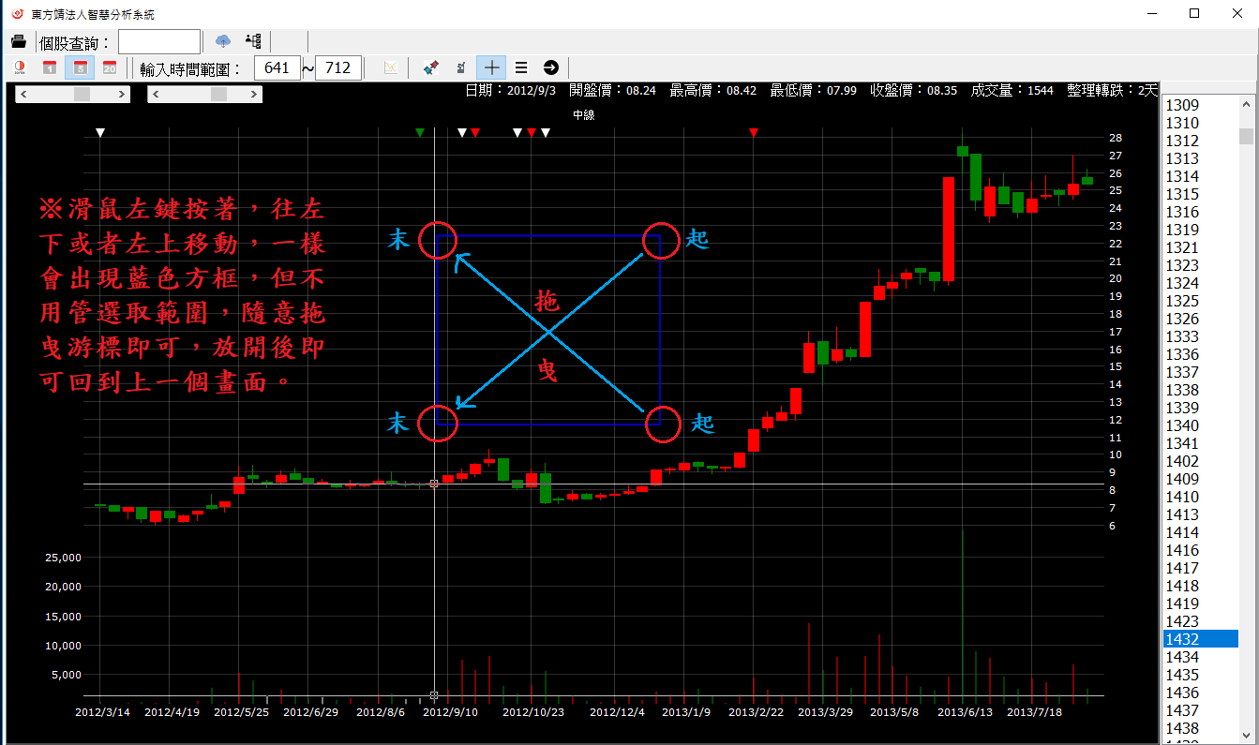This screenshot has width=1259, height=745.
Task: Click the black right-arrow circle icon
Action: [551, 67]
